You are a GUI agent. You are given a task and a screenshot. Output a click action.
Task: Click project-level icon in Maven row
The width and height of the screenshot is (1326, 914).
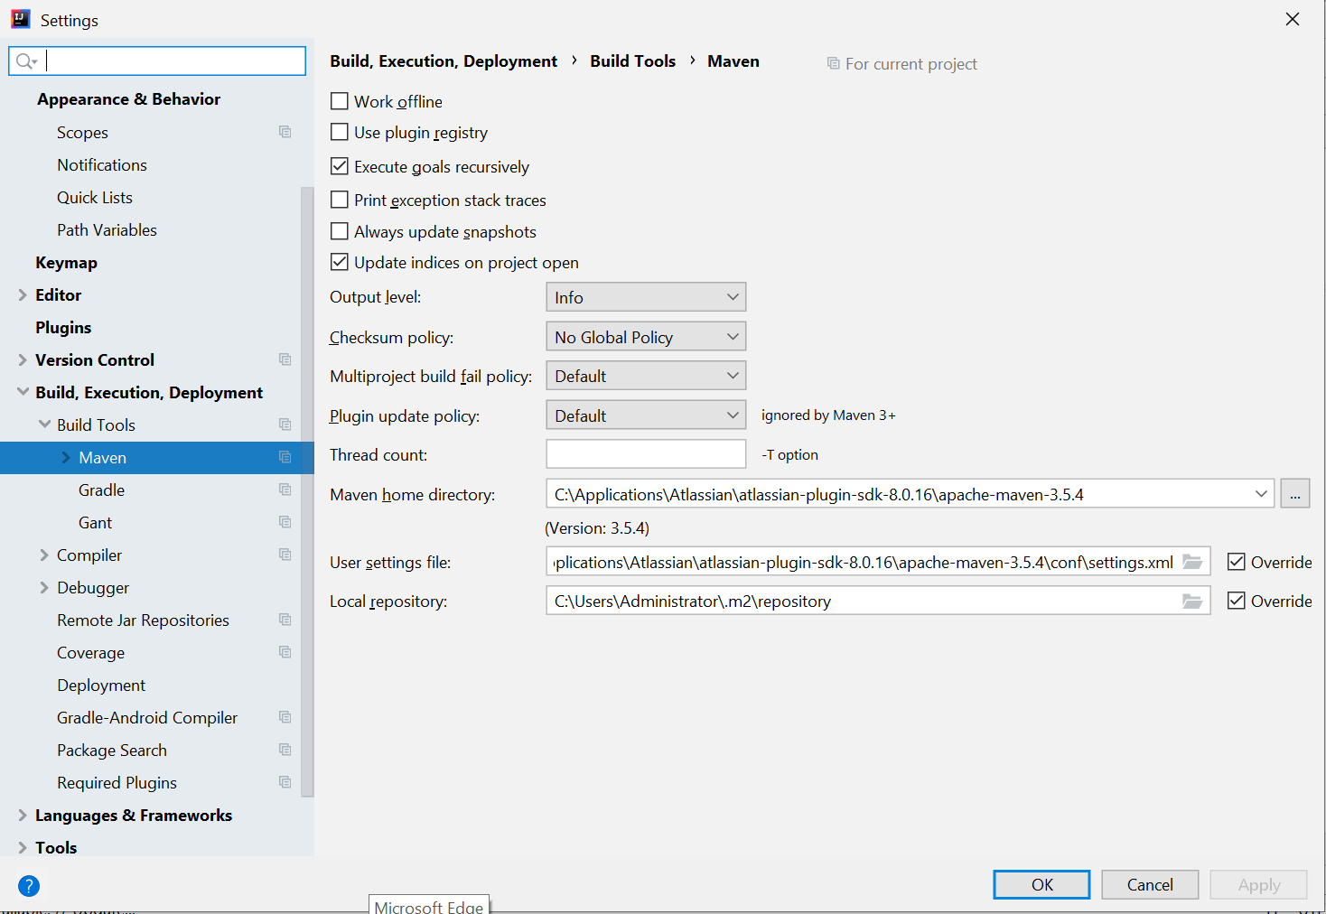pyautogui.click(x=285, y=457)
